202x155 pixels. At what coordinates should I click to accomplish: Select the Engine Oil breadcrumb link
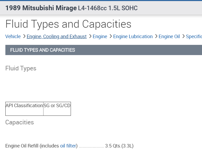point(169,37)
